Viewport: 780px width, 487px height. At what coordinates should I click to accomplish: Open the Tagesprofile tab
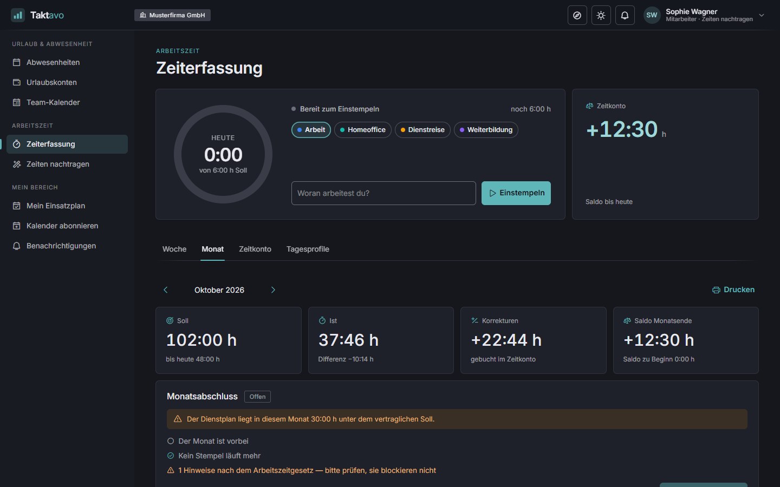tap(308, 249)
